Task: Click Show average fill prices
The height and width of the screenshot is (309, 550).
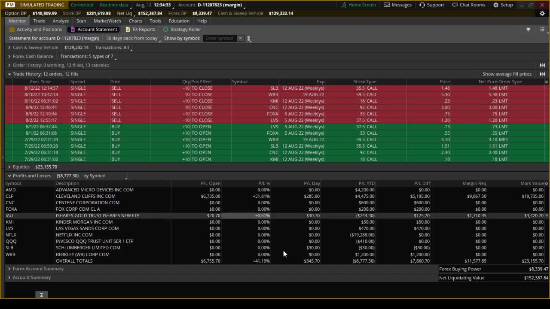Action: (x=507, y=74)
